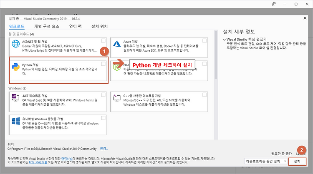Check the Azure 개발 workload checkbox
Screen dimensions: 313x174
tap(204, 41)
